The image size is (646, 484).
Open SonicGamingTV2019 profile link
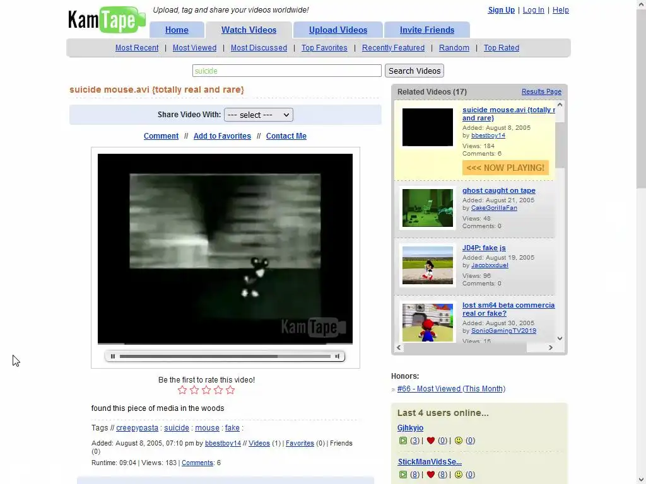(503, 331)
